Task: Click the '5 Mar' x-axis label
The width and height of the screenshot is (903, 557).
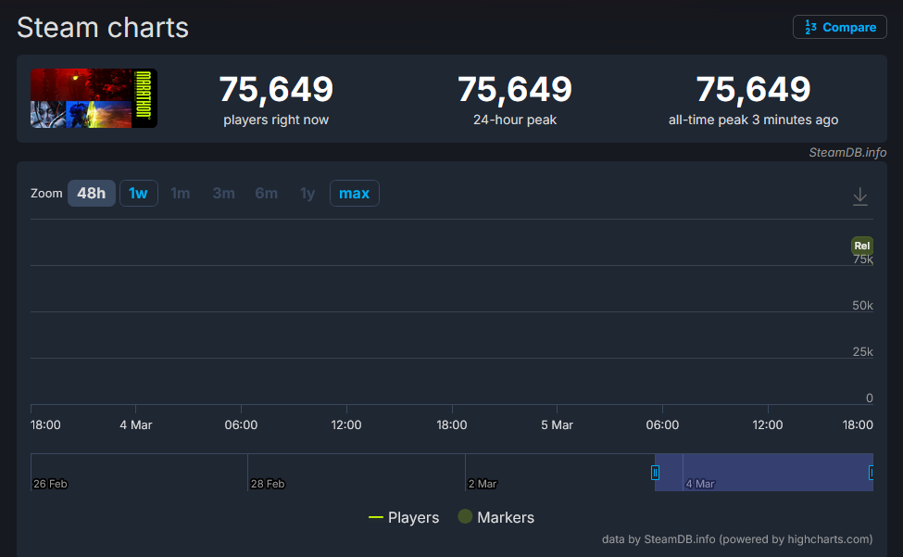Action: pyautogui.click(x=557, y=425)
